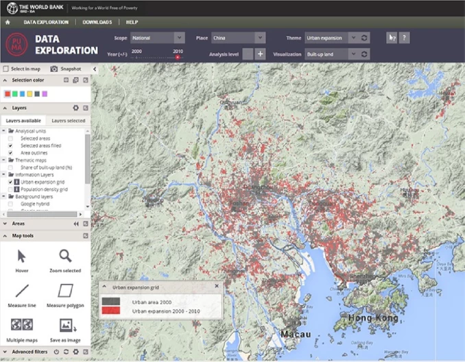Open Layers settings gear icon
The height and width of the screenshot is (362, 465).
pyautogui.click(x=76, y=108)
